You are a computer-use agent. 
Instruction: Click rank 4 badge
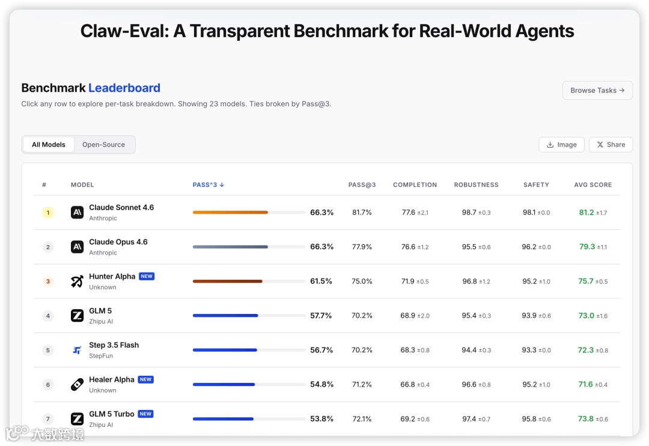[x=48, y=316]
